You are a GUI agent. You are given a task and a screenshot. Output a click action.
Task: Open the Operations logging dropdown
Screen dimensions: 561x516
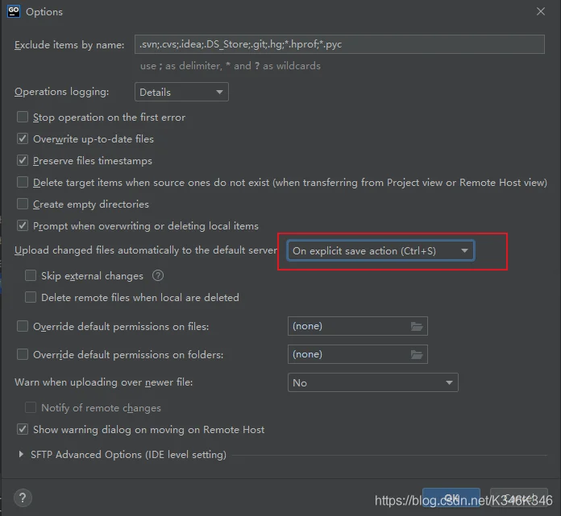tap(181, 93)
